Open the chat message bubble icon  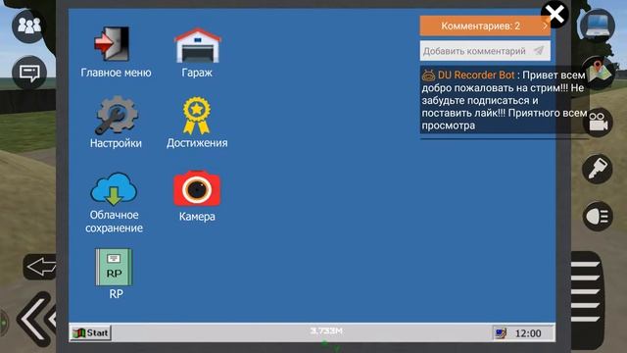[x=29, y=74]
